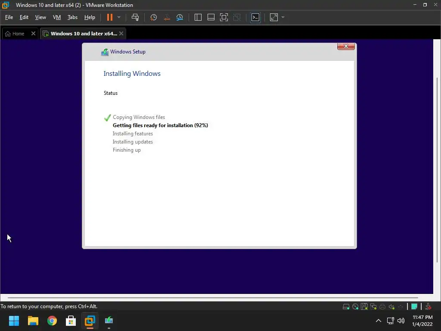Click the horizontal scrollbar below the VM view
This screenshot has width=441, height=331.
(213, 297)
